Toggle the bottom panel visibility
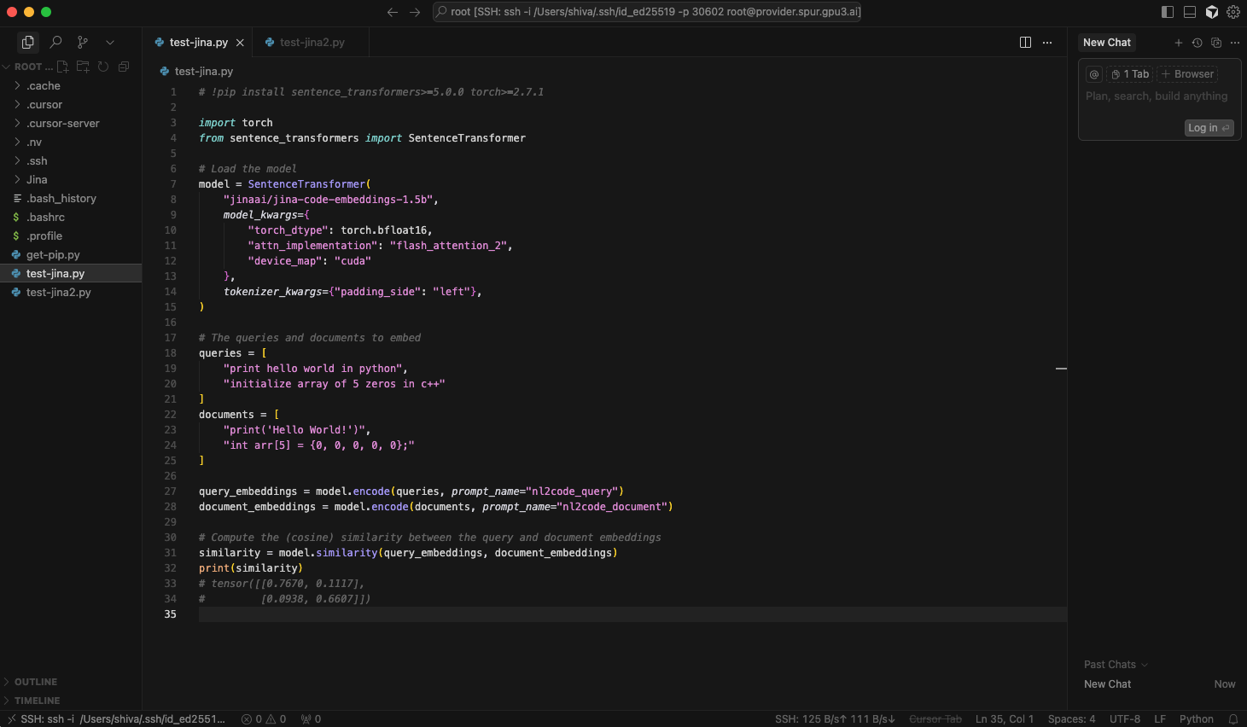 (1190, 12)
